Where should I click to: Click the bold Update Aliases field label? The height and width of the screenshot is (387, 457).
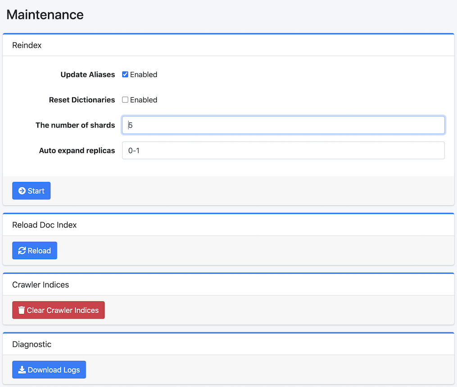coord(88,75)
